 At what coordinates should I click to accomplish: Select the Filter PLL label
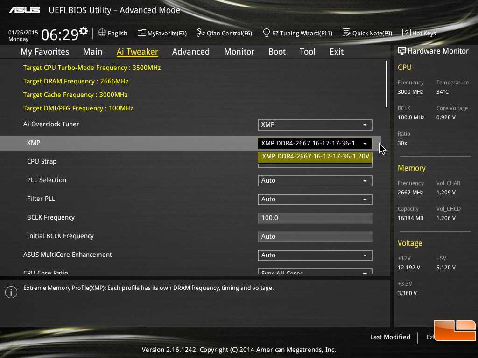(x=41, y=199)
